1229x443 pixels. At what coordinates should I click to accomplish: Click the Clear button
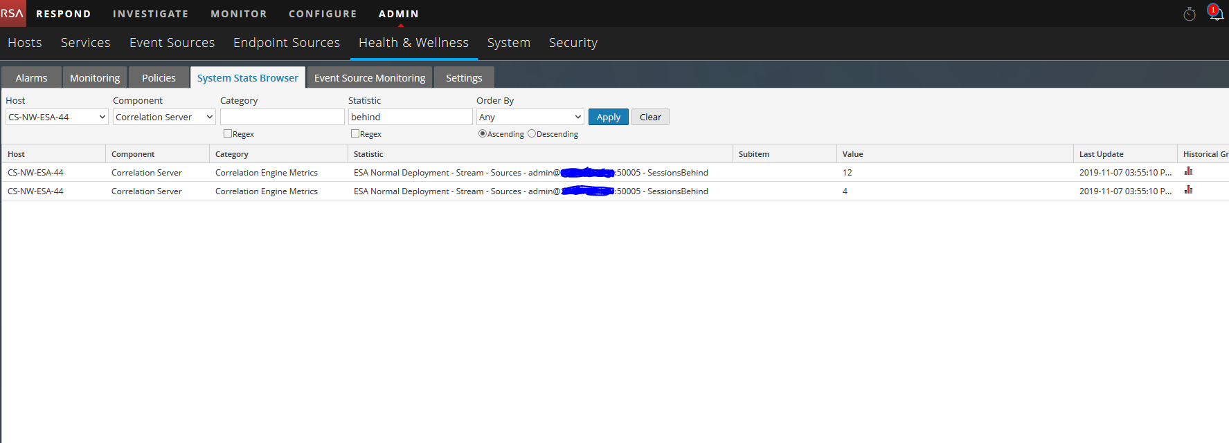(x=650, y=117)
